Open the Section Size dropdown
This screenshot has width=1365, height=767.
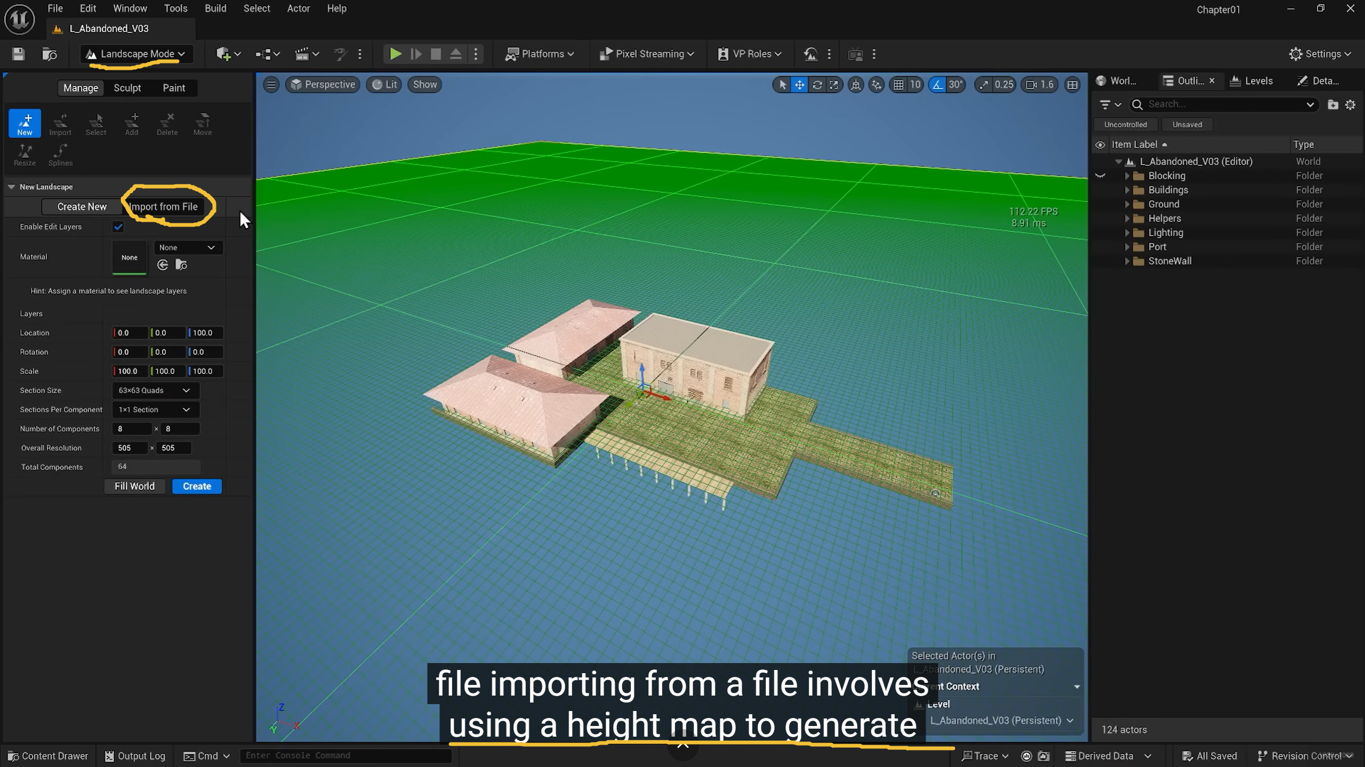pyautogui.click(x=155, y=390)
